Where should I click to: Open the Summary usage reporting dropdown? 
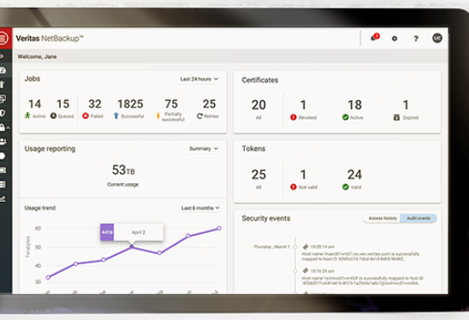(x=204, y=149)
